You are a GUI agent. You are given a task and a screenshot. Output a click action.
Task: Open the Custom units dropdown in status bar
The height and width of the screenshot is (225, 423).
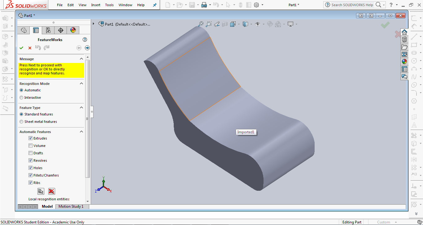[x=396, y=222]
